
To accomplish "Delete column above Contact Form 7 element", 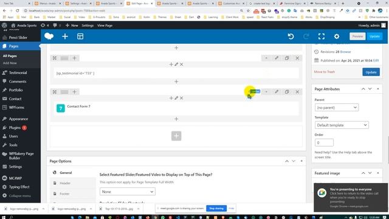I will coord(182,98).
